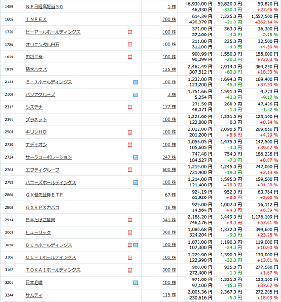Click blue icon in ハニーズホールディングス row
Screen dimensions: 281x302
pyautogui.click(x=136, y=182)
